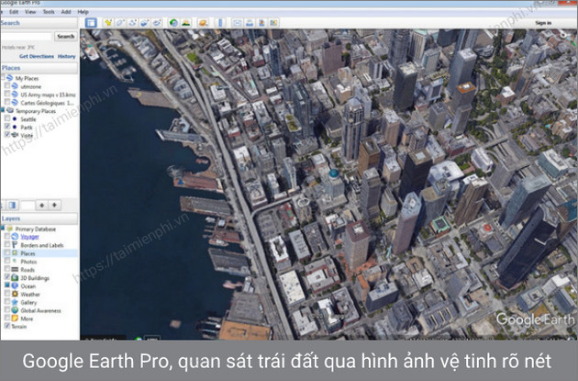Enable the Borders and Labels layer checkbox
This screenshot has height=381, width=578.
coord(7,245)
